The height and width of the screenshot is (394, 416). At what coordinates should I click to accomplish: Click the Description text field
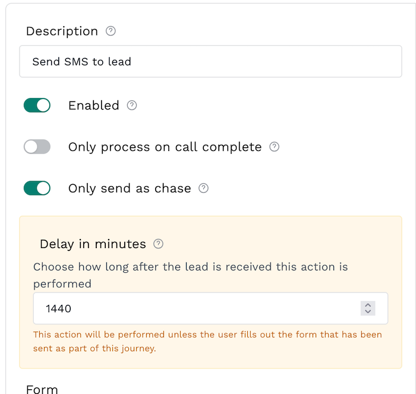point(210,62)
